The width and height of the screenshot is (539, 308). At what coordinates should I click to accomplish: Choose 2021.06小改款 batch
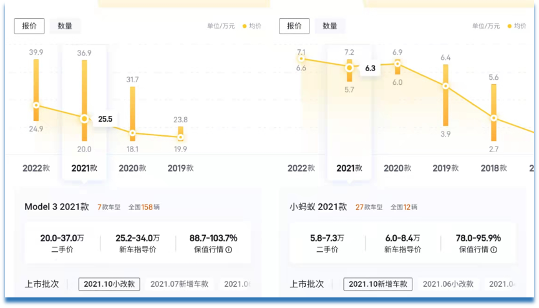(x=448, y=284)
